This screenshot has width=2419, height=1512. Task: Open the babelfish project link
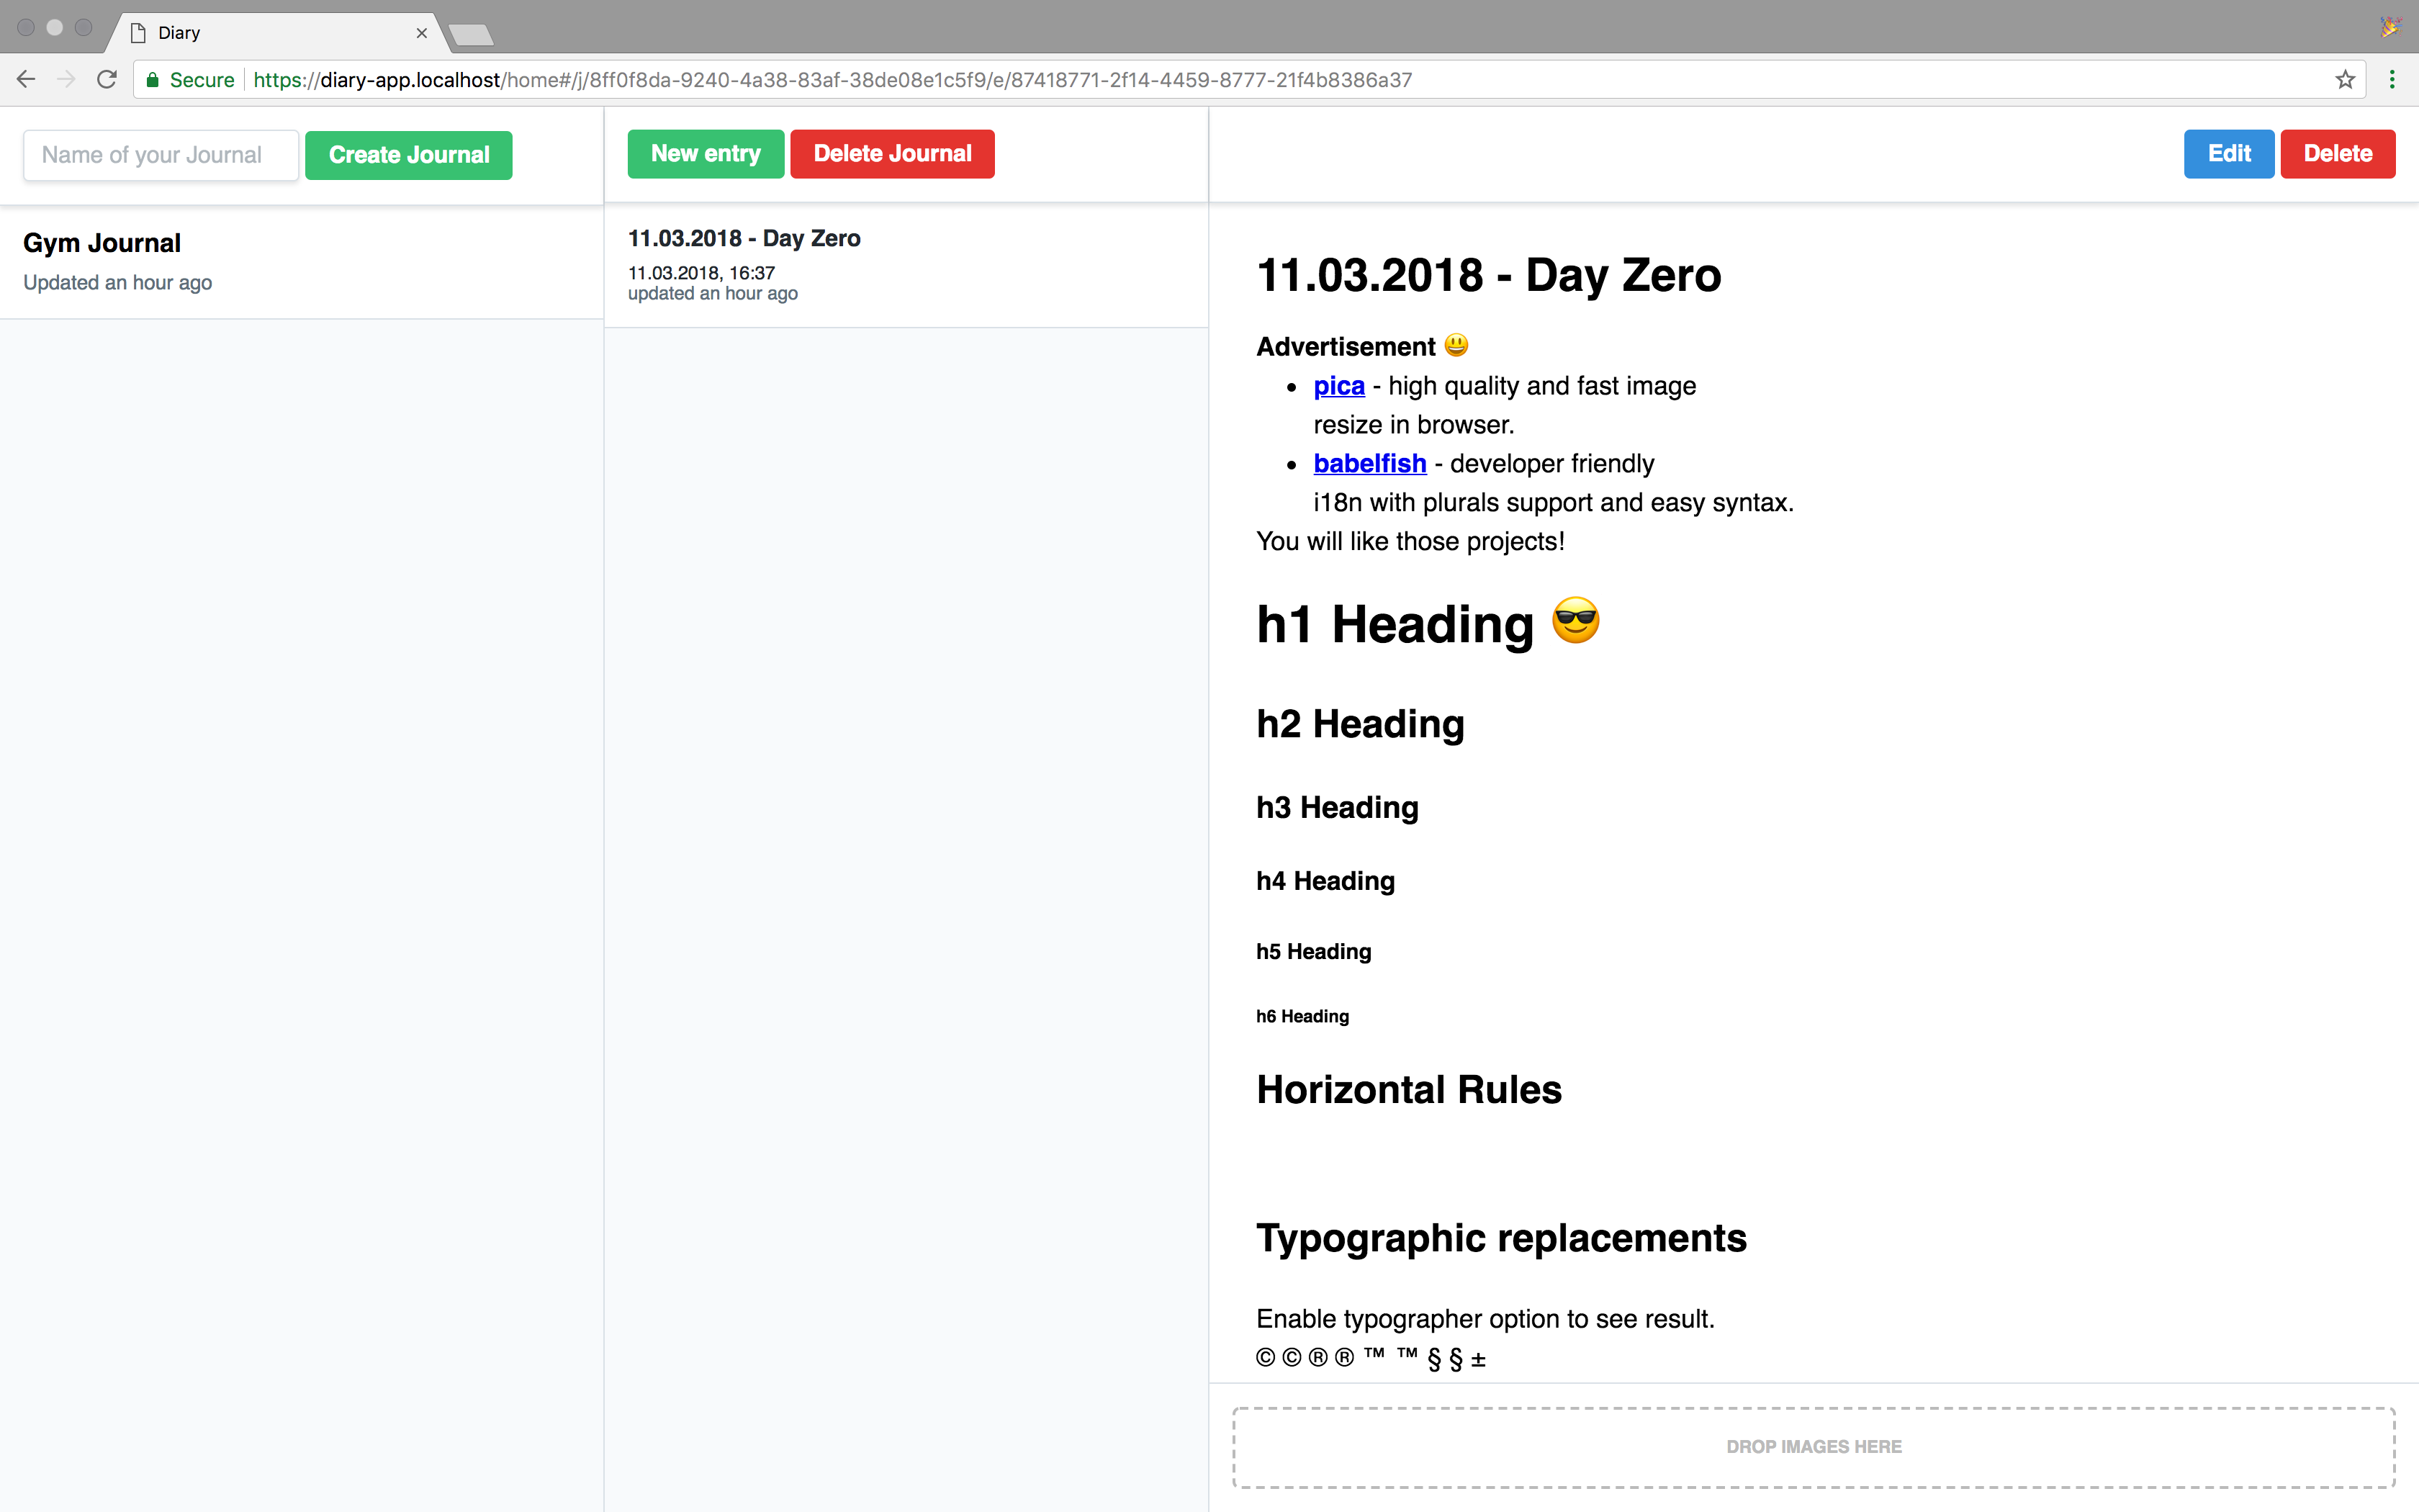tap(1369, 463)
